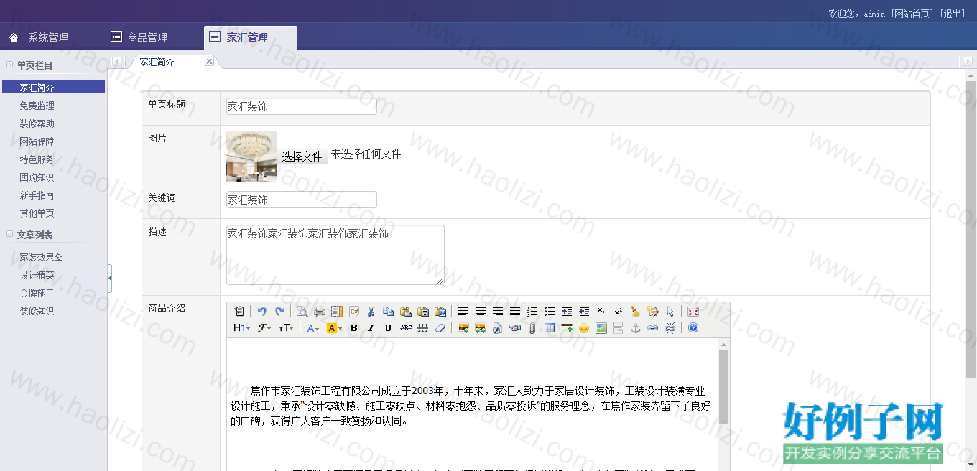
Task: Decrease the paragraph indent
Action: click(584, 312)
